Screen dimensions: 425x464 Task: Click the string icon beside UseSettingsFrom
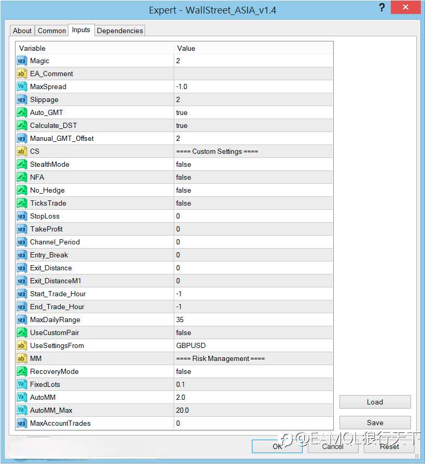(x=22, y=345)
